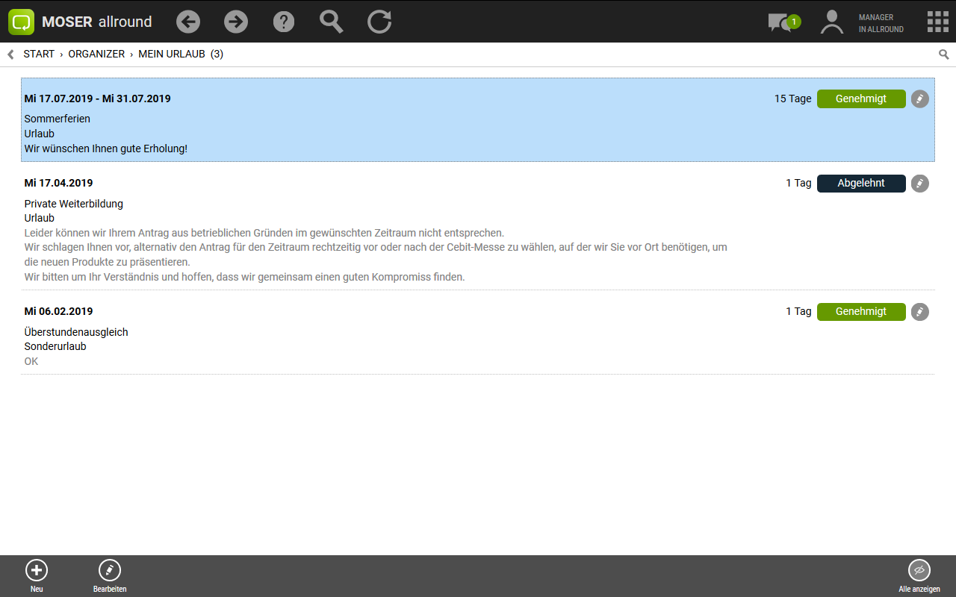Refresh the page with the reload icon
956x597 pixels.
[x=379, y=22]
